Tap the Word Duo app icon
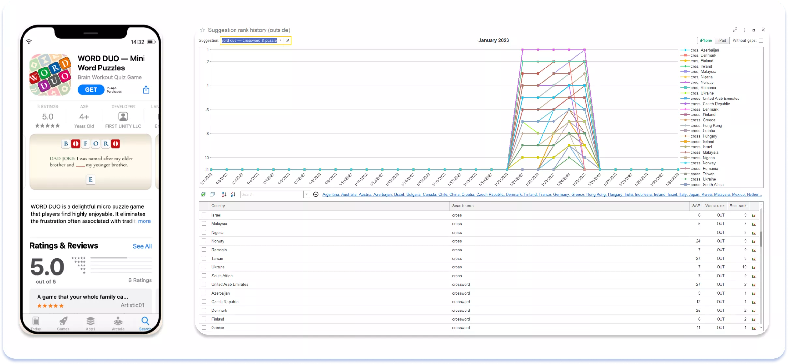This screenshot has height=364, width=788. coord(50,75)
